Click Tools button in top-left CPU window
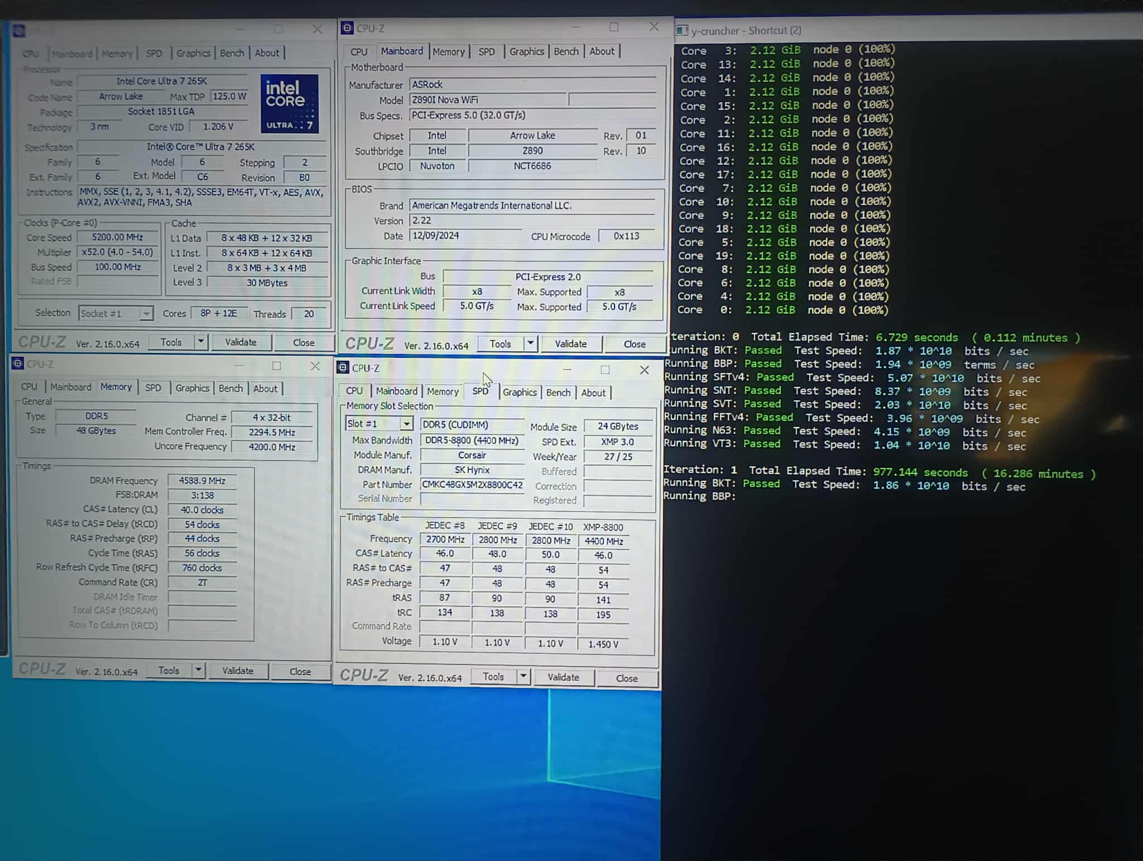The width and height of the screenshot is (1143, 861). tap(171, 342)
